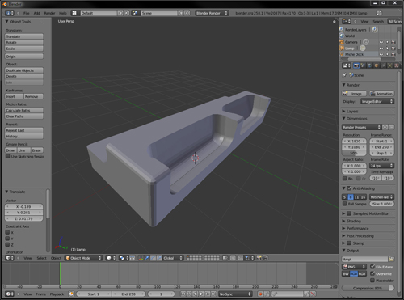Open the Display Image Editor dropdown

click(x=377, y=101)
